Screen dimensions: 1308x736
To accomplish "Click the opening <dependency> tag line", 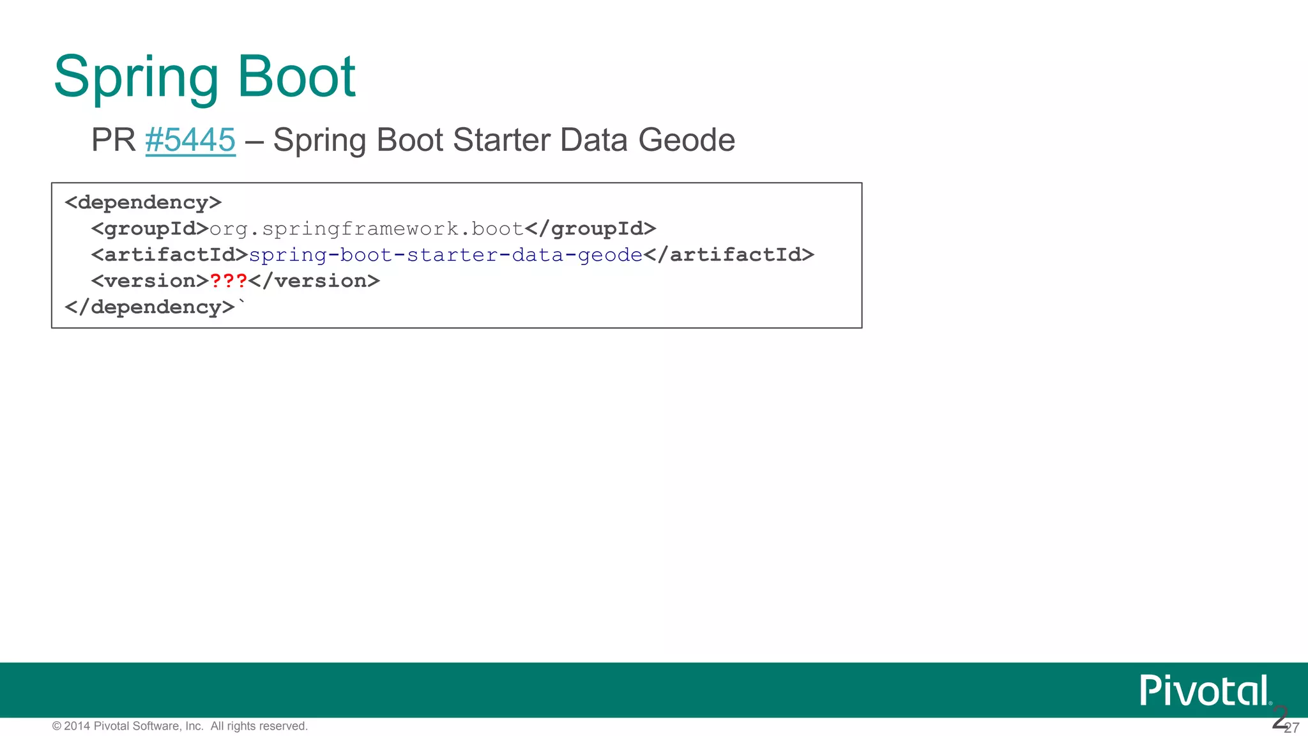I will click(143, 203).
